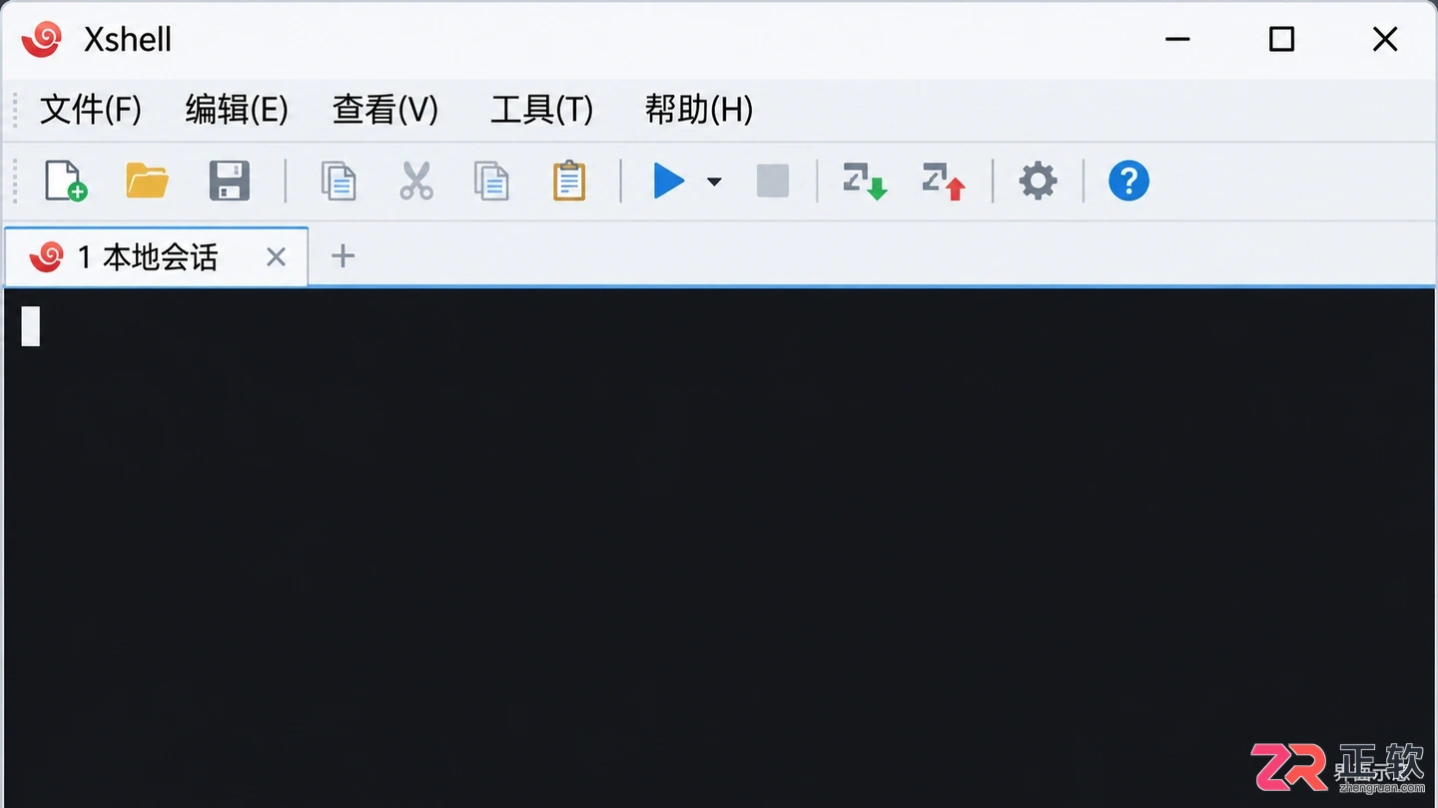
Task: Select the 1 本地会话 tab
Action: coord(156,256)
